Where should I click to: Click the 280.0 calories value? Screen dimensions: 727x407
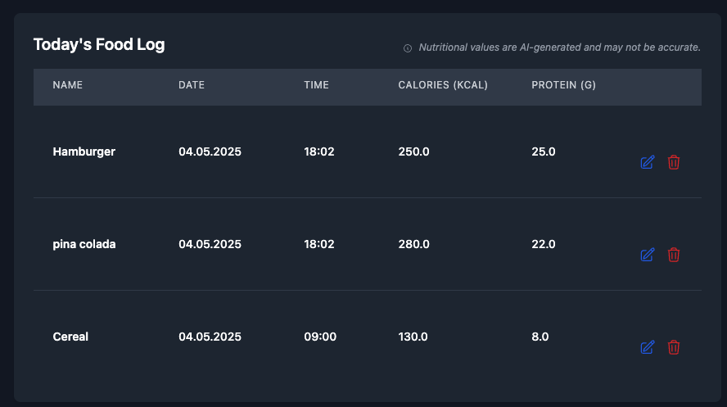pyautogui.click(x=413, y=244)
